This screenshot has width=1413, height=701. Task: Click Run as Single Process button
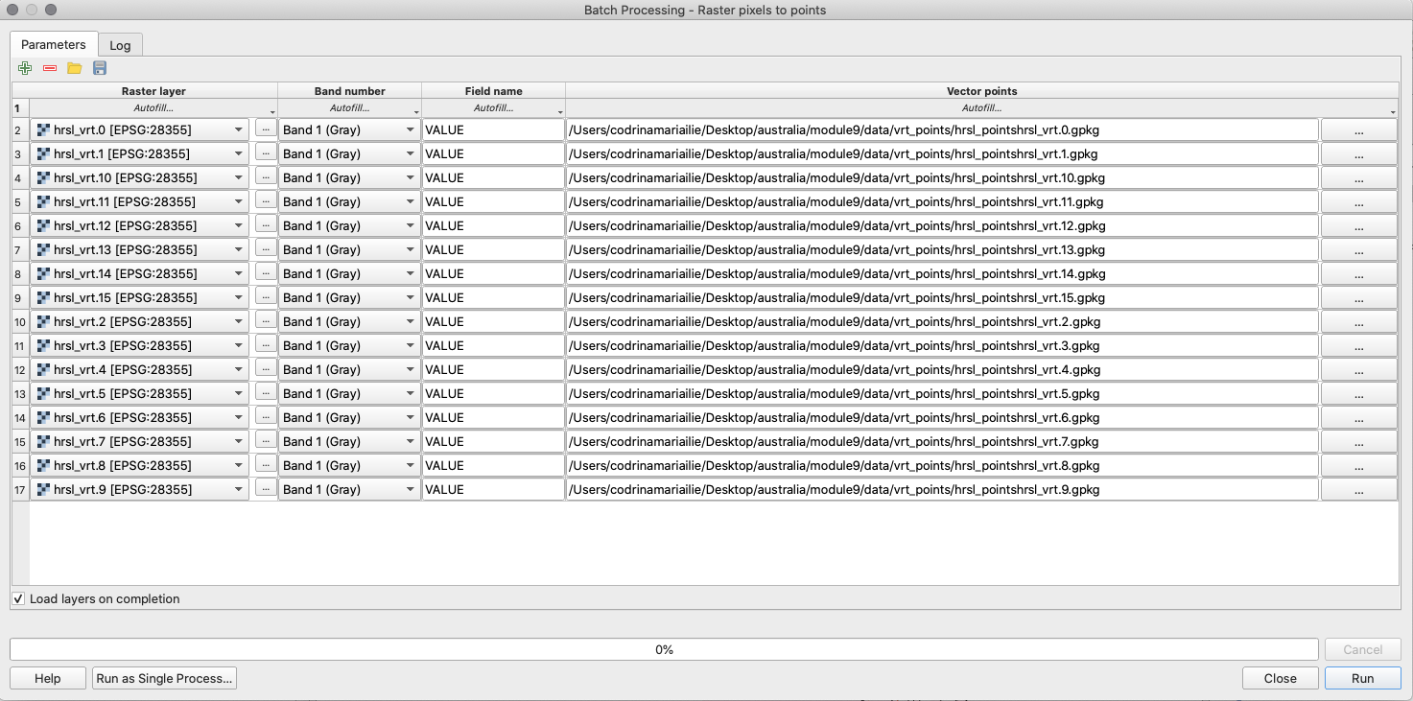tap(164, 678)
